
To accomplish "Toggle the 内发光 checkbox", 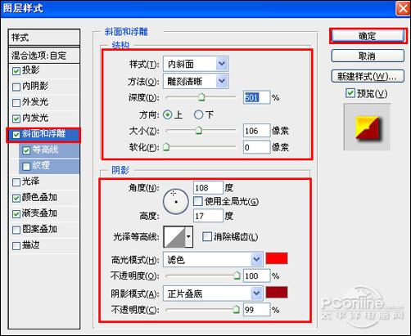I will coord(16,119).
